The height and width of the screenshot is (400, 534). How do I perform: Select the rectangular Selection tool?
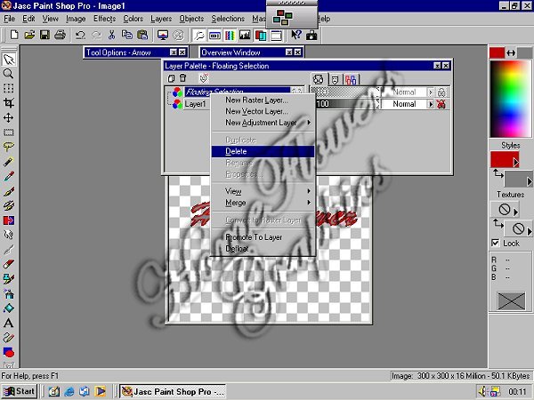pyautogui.click(x=9, y=132)
